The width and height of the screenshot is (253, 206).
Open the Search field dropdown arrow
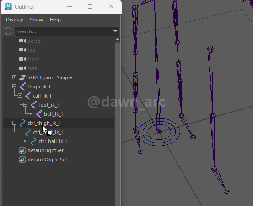click(115, 31)
